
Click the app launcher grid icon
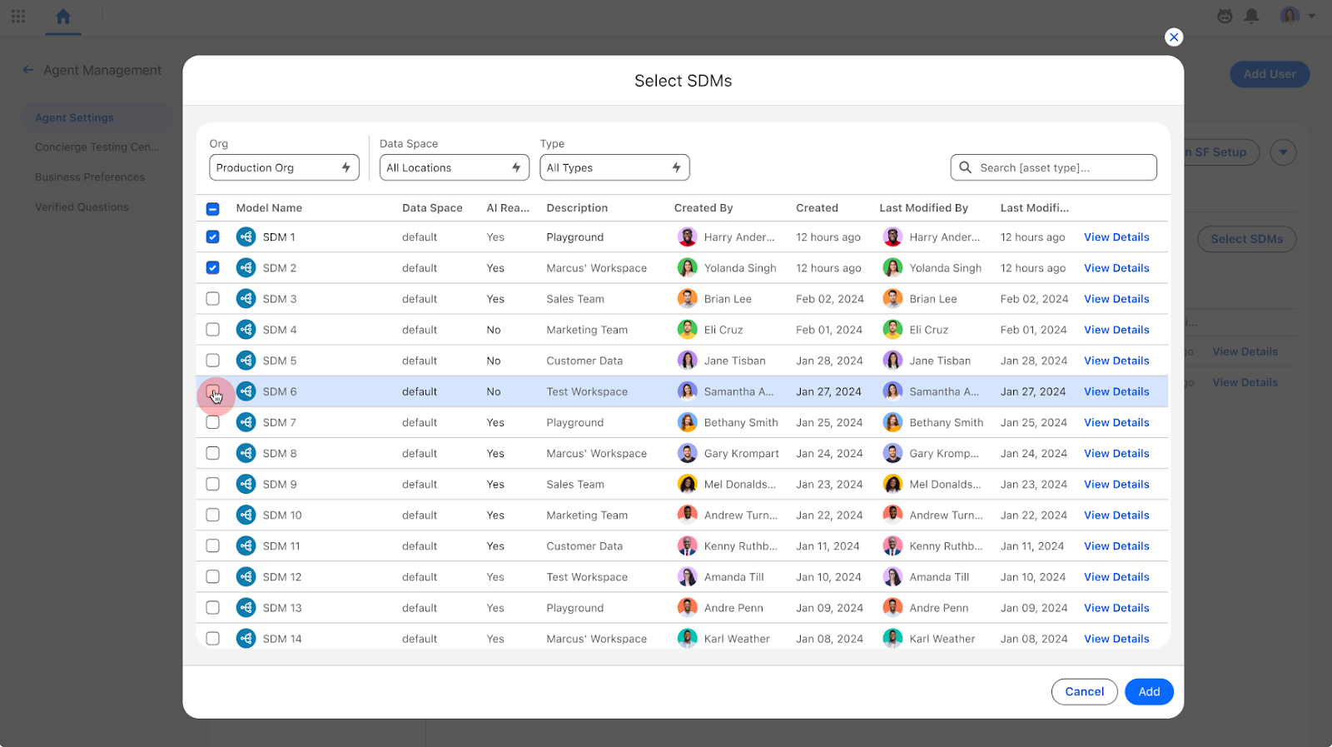pyautogui.click(x=18, y=16)
